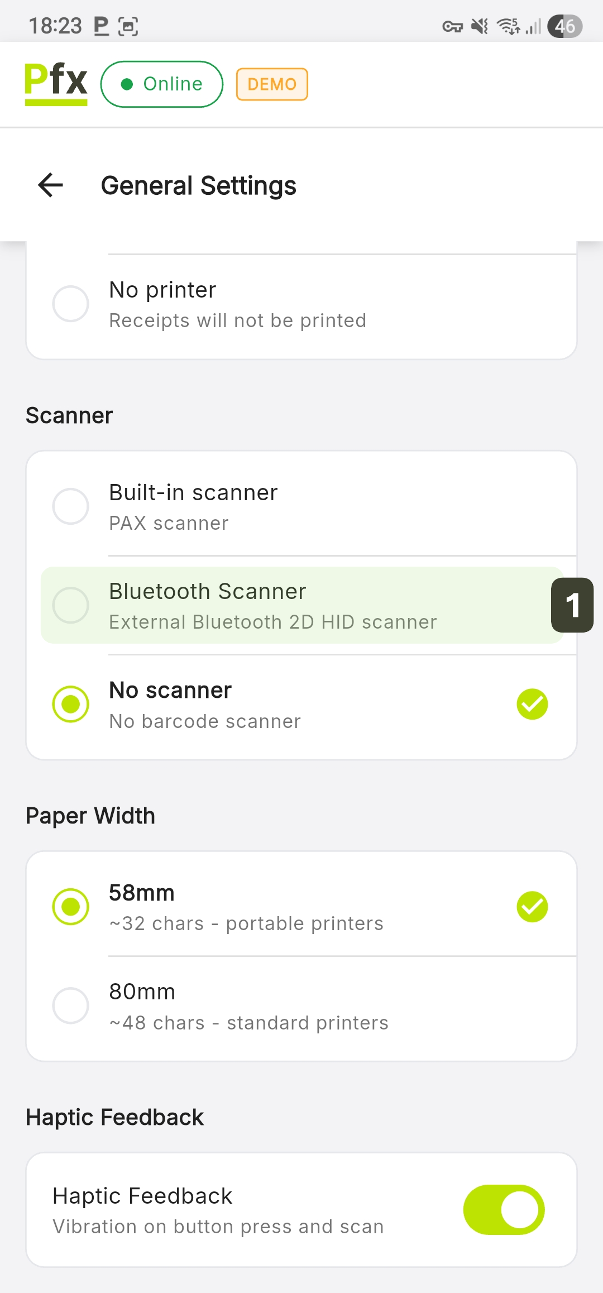
Task: Select the No scanner radio button
Action: pyautogui.click(x=71, y=704)
